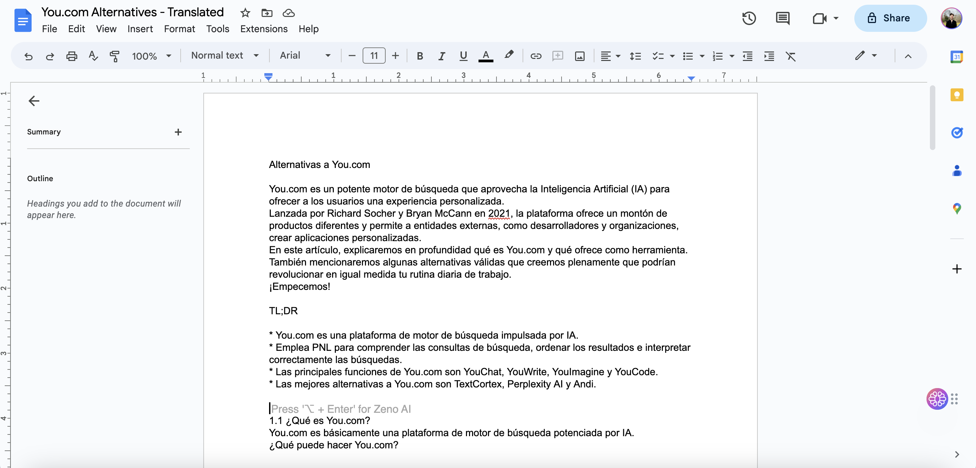976x468 pixels.
Task: Open version history clock icon
Action: (x=749, y=18)
